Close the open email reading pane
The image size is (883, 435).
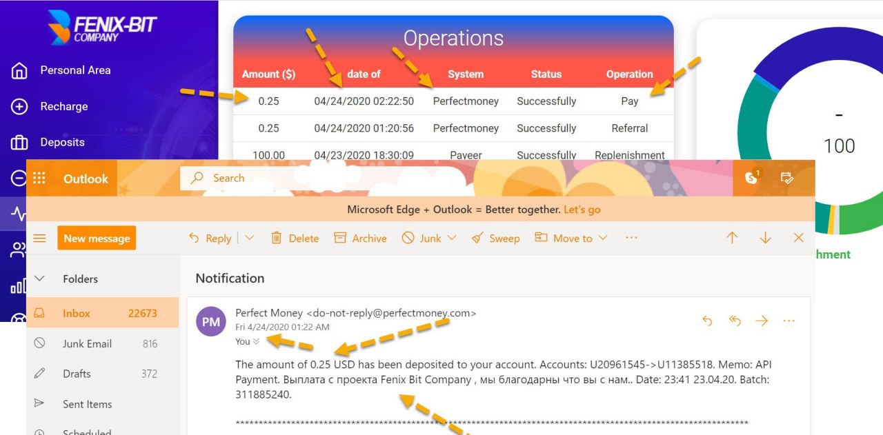tap(799, 238)
